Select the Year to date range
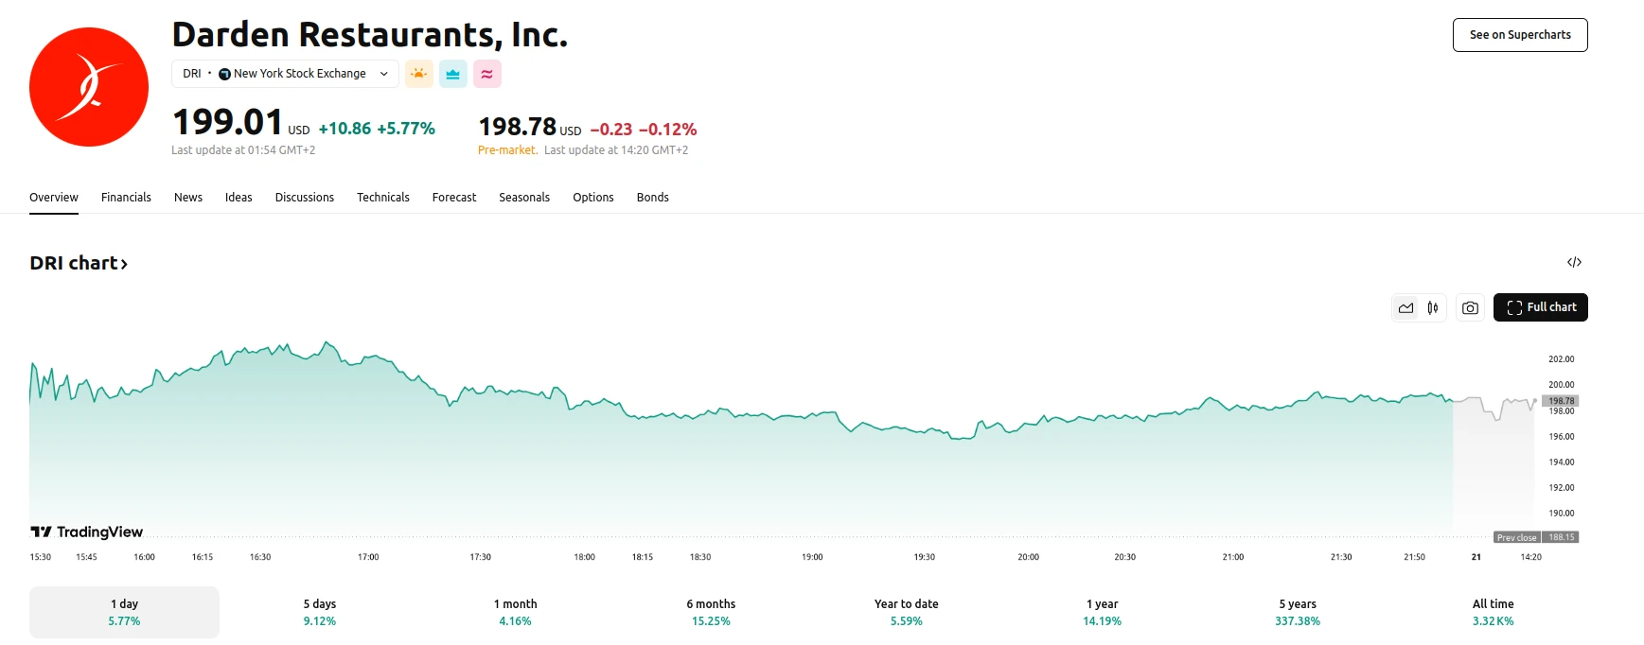Viewport: 1644px width, 645px height. 905,611
